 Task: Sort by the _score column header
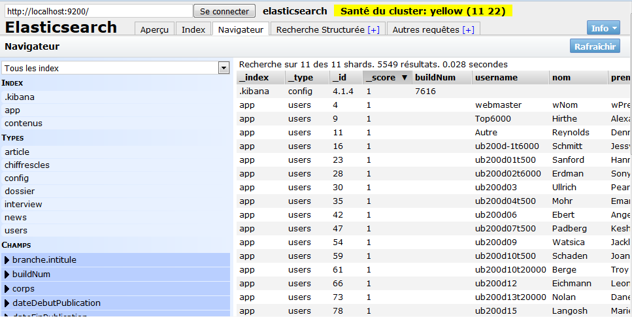[386, 78]
